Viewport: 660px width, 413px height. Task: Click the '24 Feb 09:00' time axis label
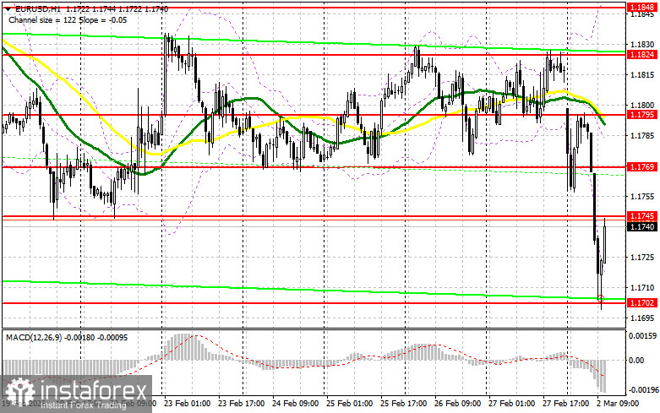296,404
